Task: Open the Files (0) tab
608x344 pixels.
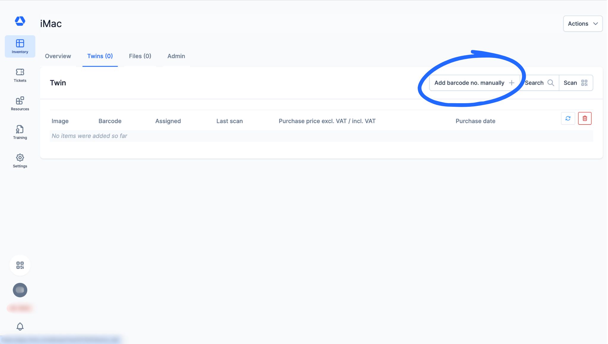Action: coord(140,56)
